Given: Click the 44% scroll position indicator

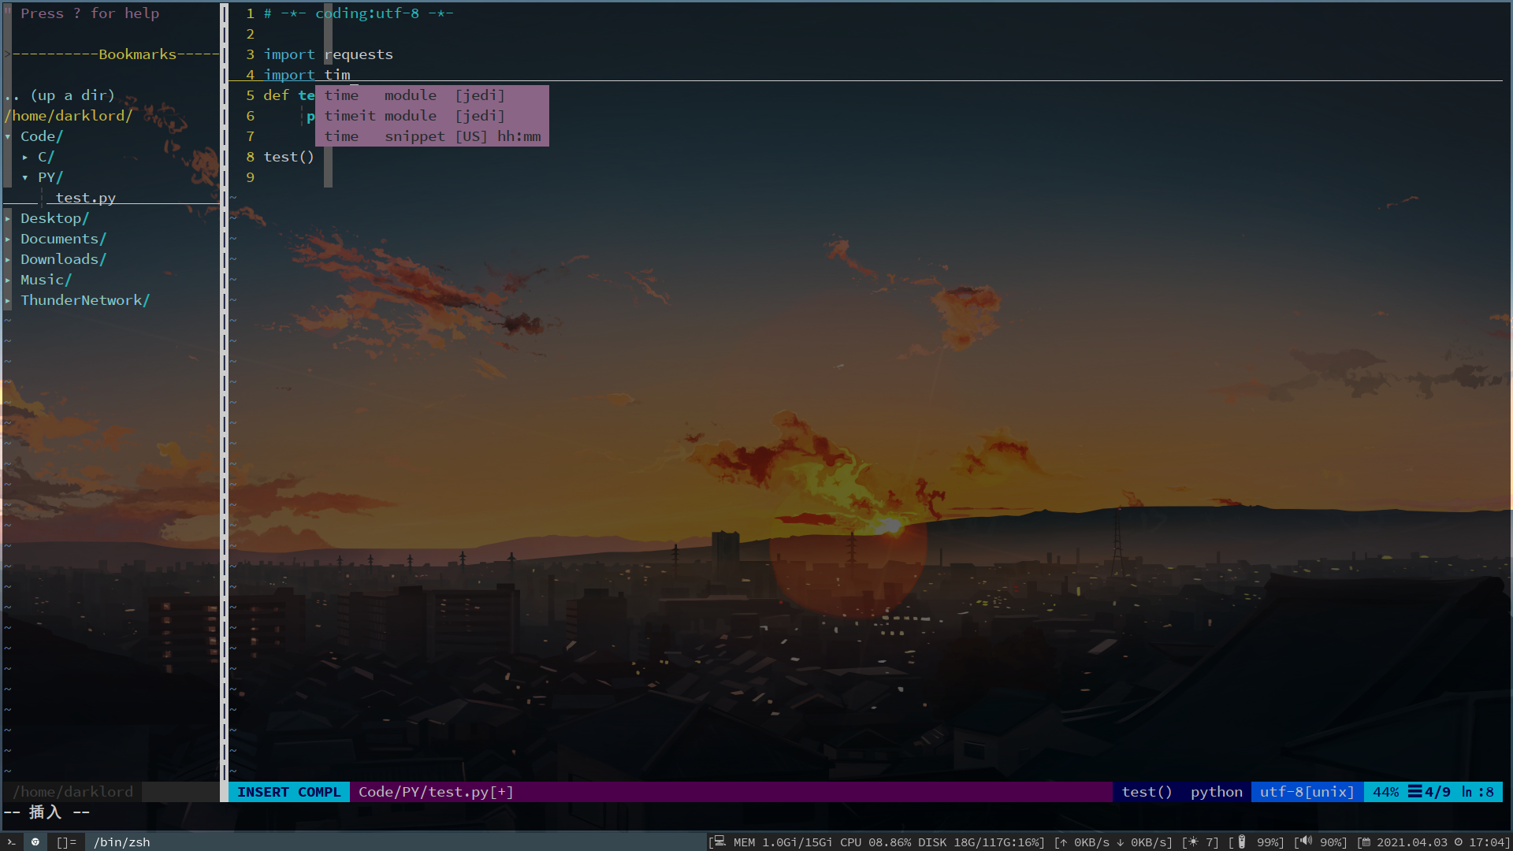Looking at the screenshot, I should tap(1386, 792).
